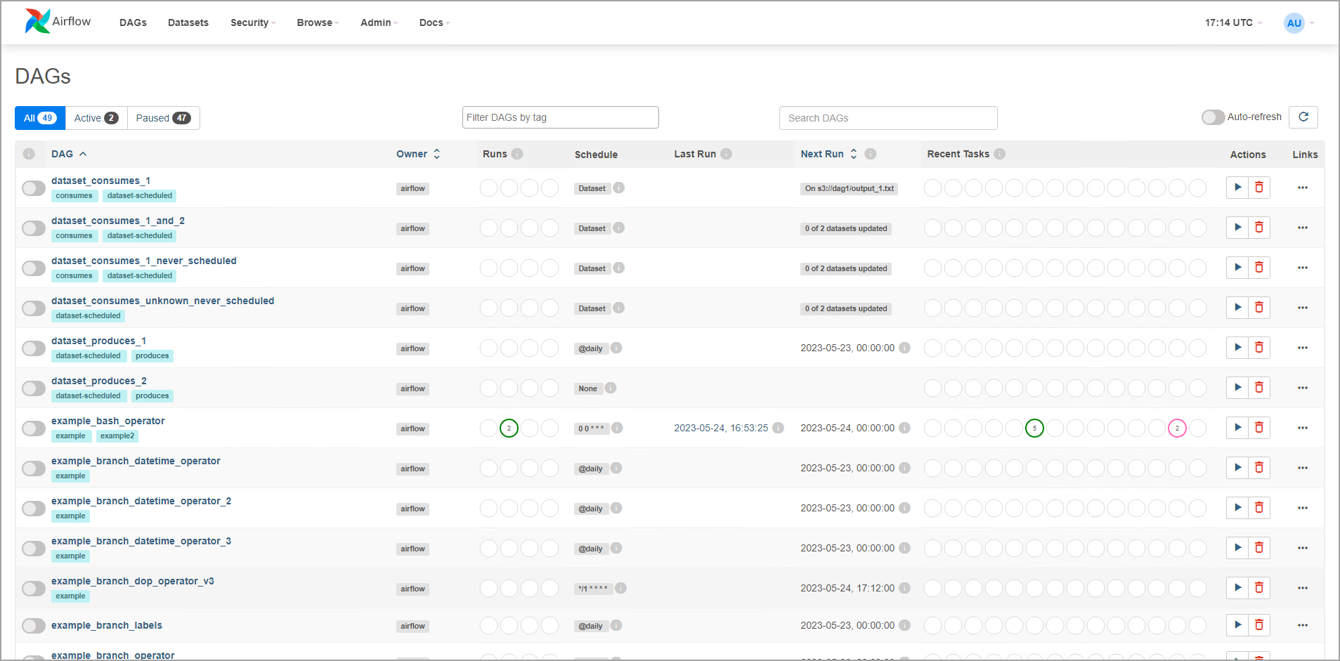The image size is (1340, 661).
Task: Click info icon beside example_bash_operator Last Run
Action: tap(778, 428)
